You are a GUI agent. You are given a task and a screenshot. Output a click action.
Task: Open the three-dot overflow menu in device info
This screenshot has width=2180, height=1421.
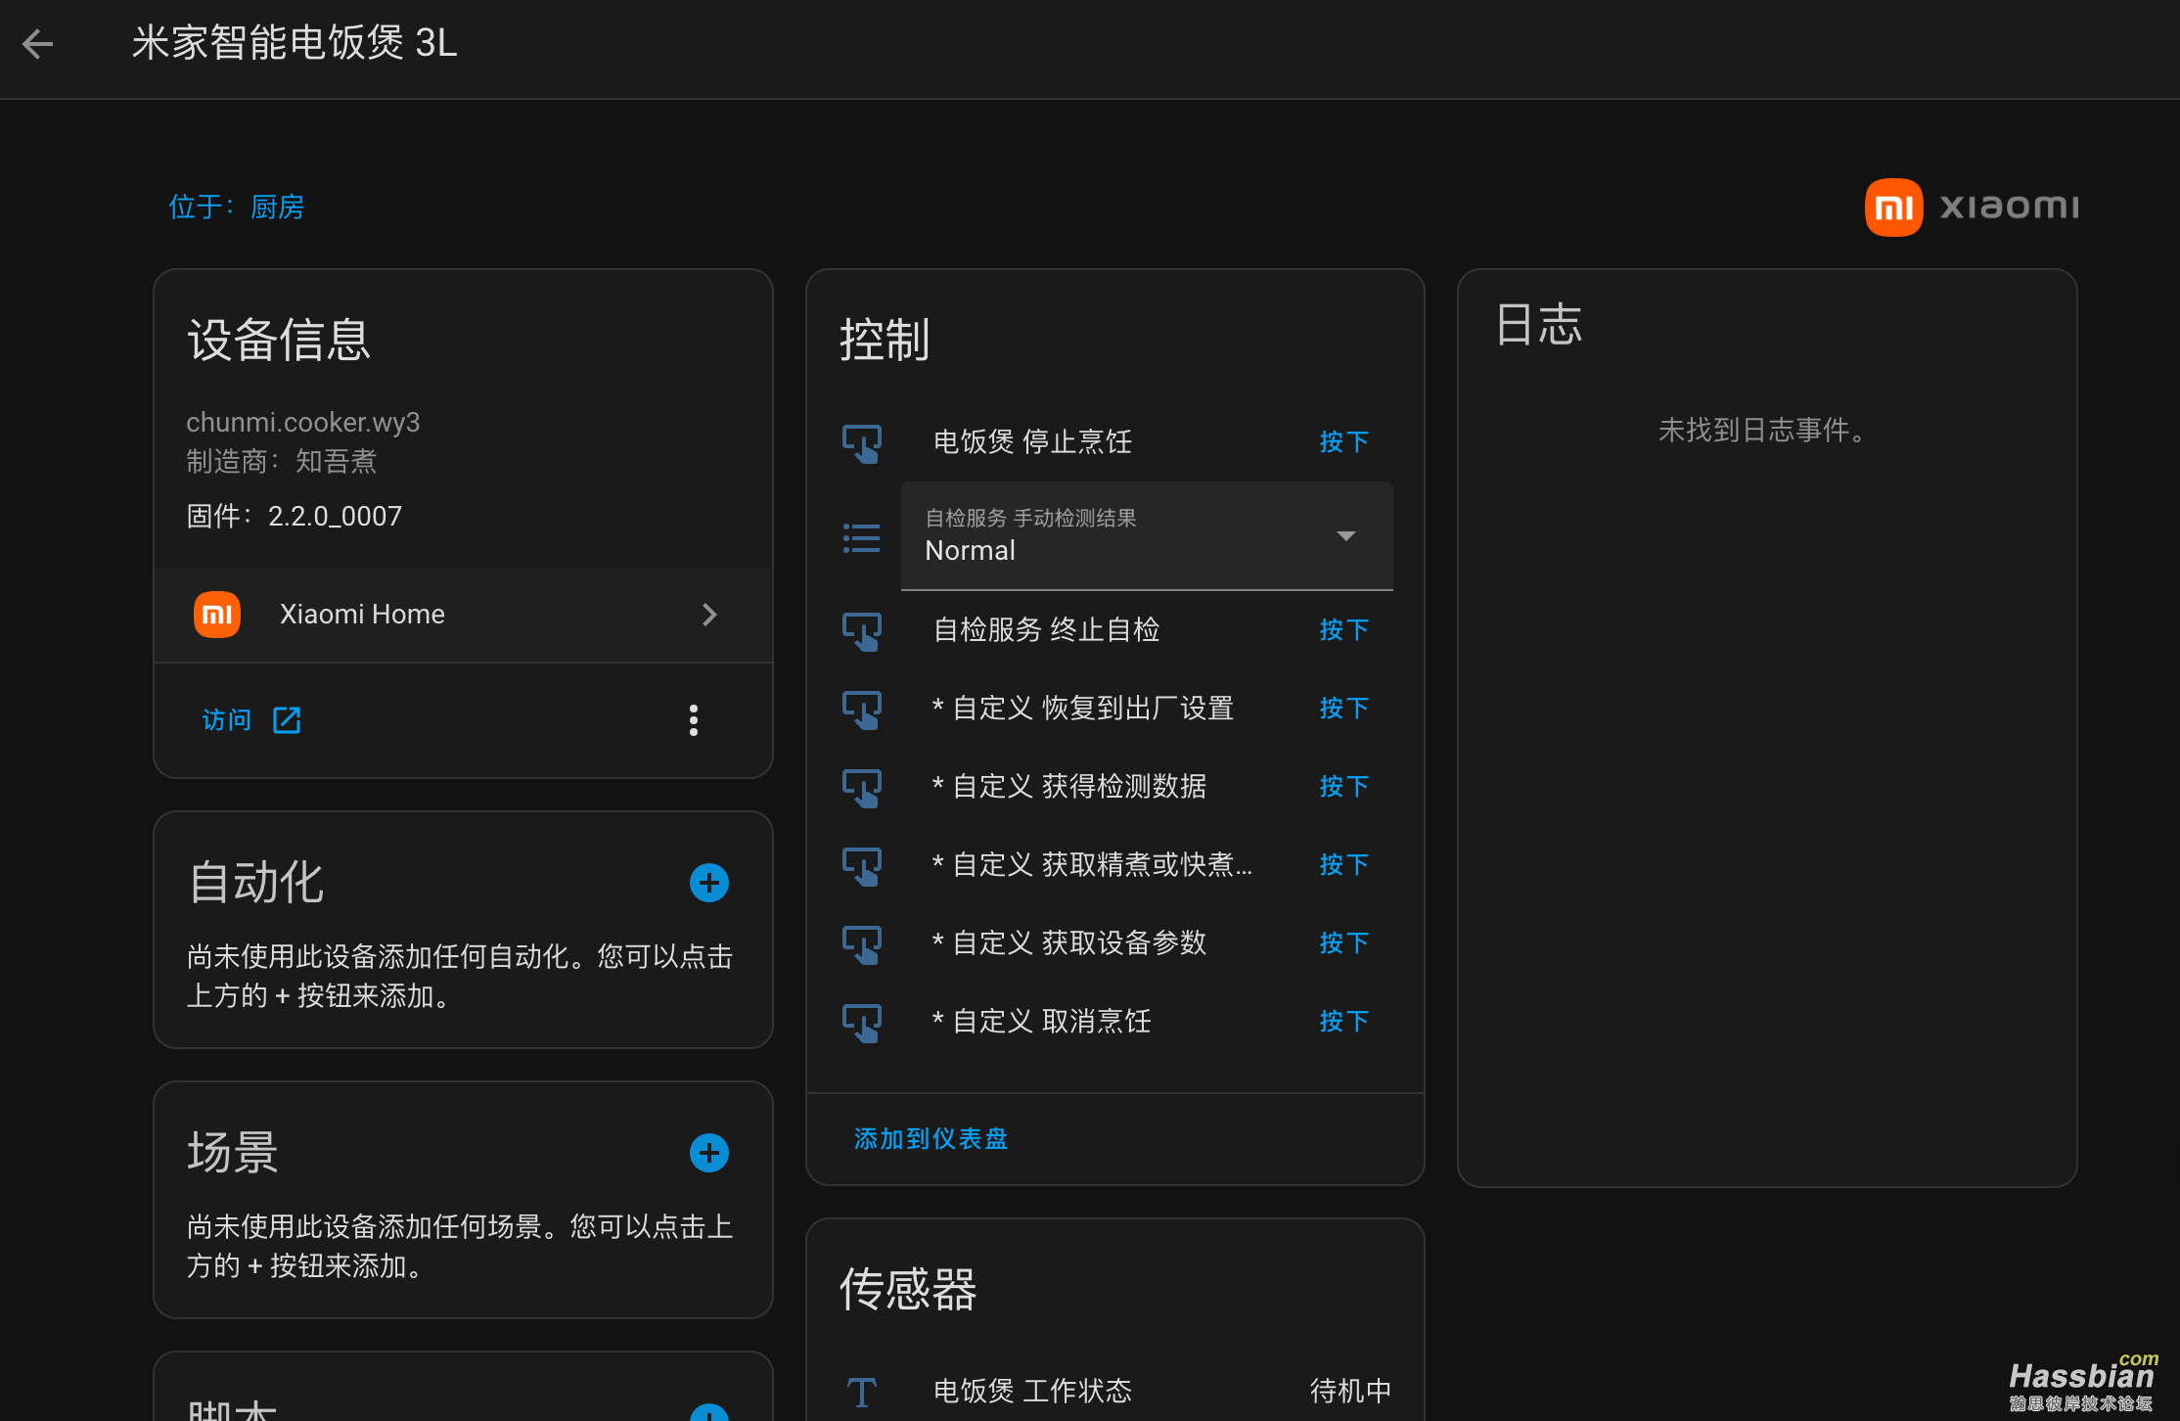coord(693,719)
